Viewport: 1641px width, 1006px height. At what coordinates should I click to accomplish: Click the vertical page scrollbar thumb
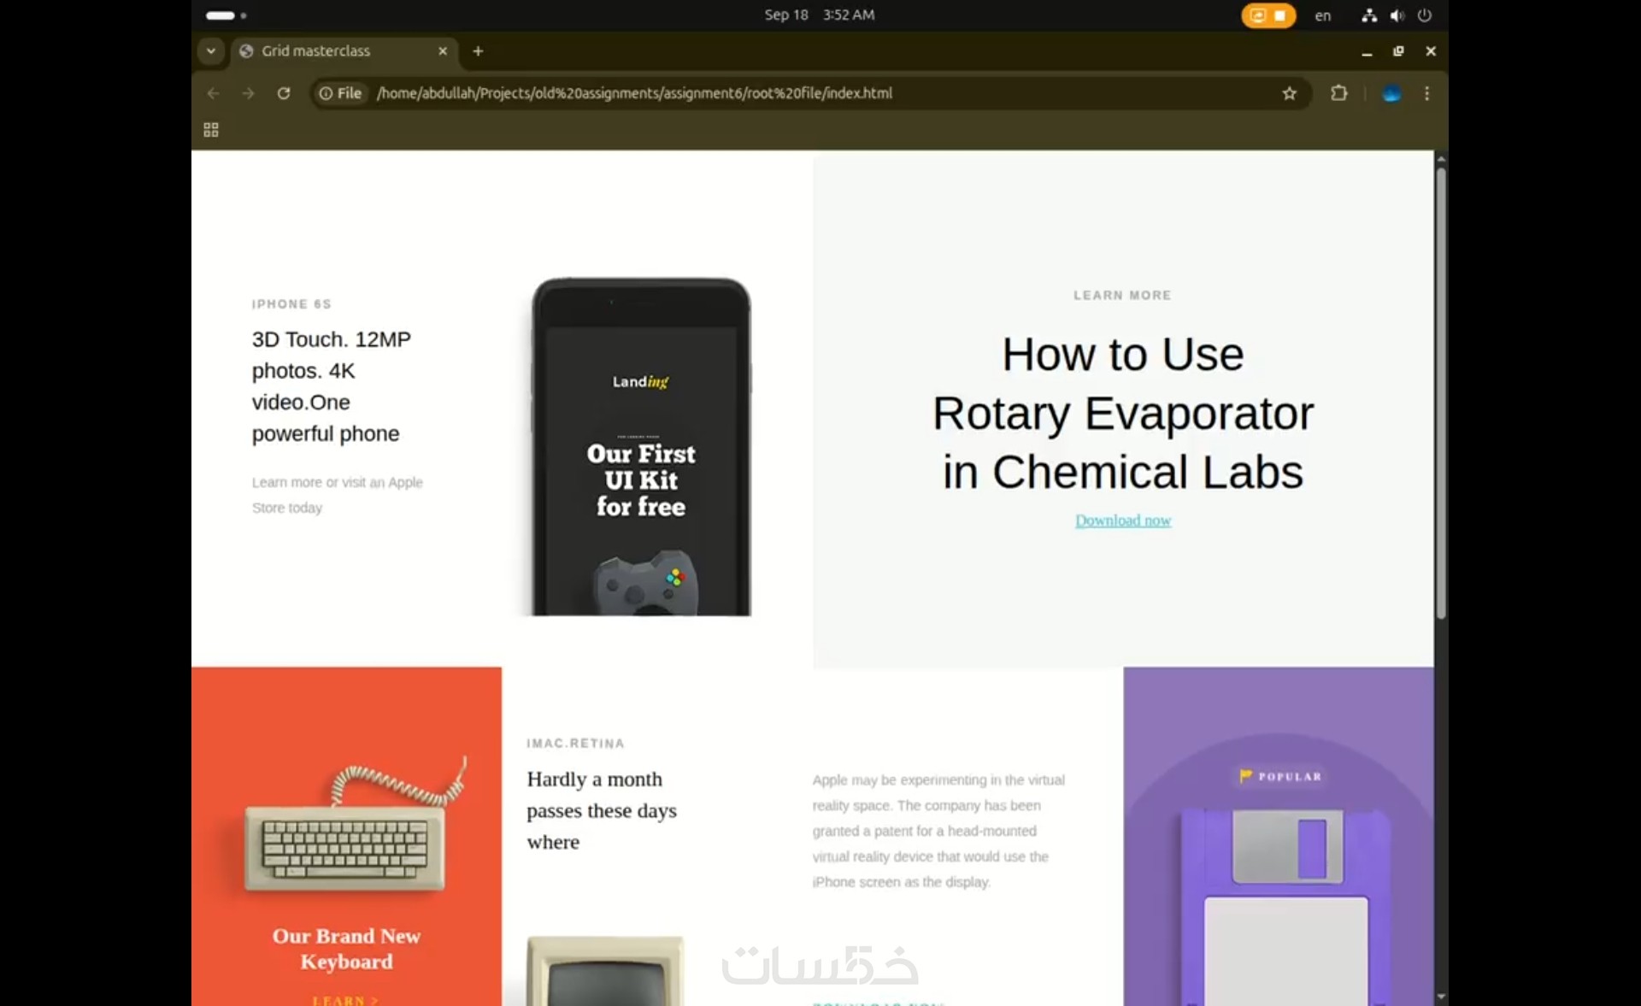(x=1441, y=393)
